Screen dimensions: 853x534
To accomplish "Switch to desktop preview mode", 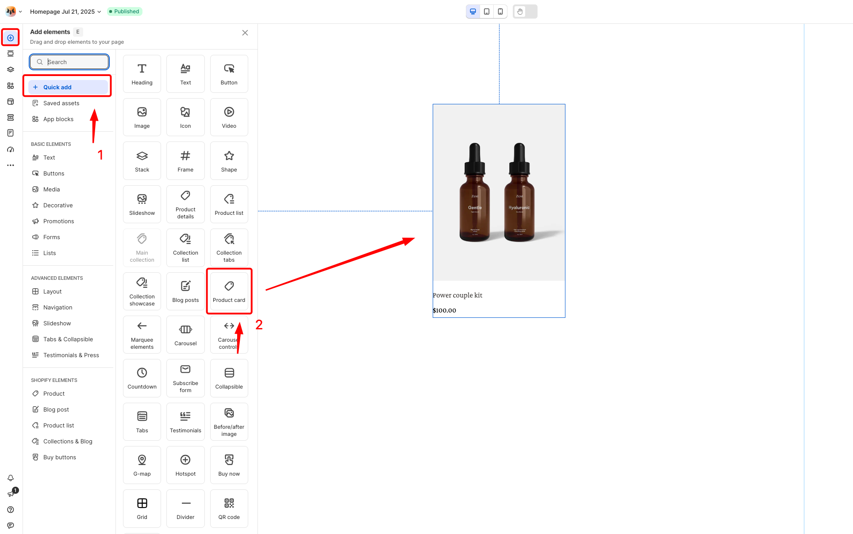I will (x=473, y=11).
